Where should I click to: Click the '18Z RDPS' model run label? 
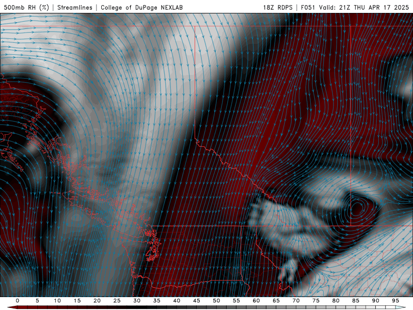[278, 7]
